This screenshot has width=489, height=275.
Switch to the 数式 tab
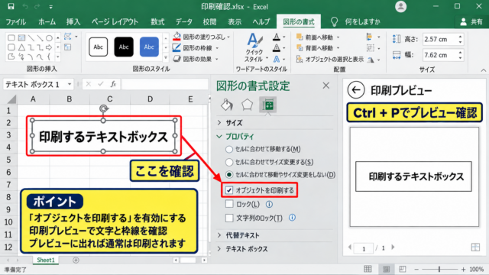(157, 22)
